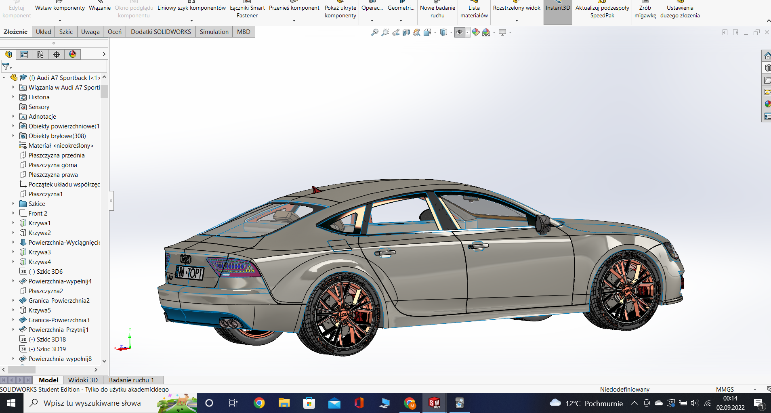Click Lista materiałów button
Screen dimensions: 771x413
[x=474, y=11]
